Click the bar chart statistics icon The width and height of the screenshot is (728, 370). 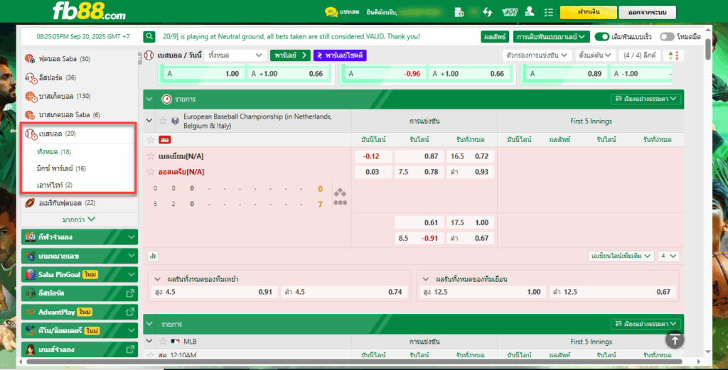coord(153,256)
